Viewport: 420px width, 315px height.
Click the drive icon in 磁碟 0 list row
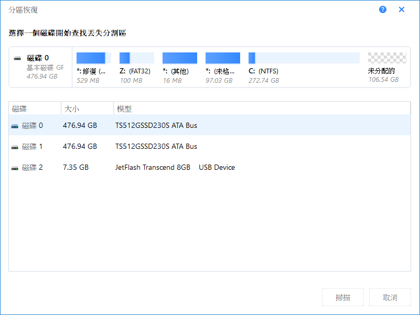[x=15, y=126]
